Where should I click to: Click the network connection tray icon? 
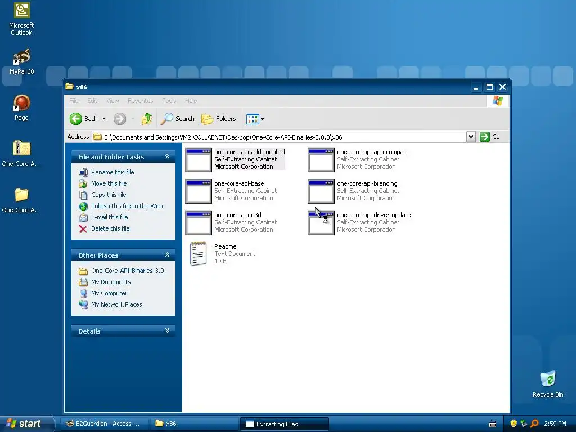click(524, 424)
